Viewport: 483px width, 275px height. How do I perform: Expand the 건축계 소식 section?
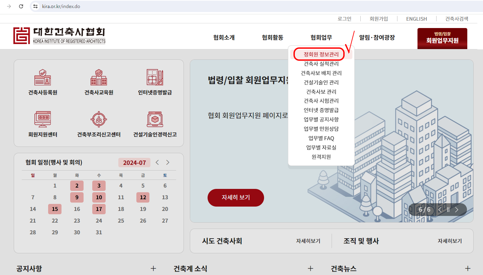(311, 268)
